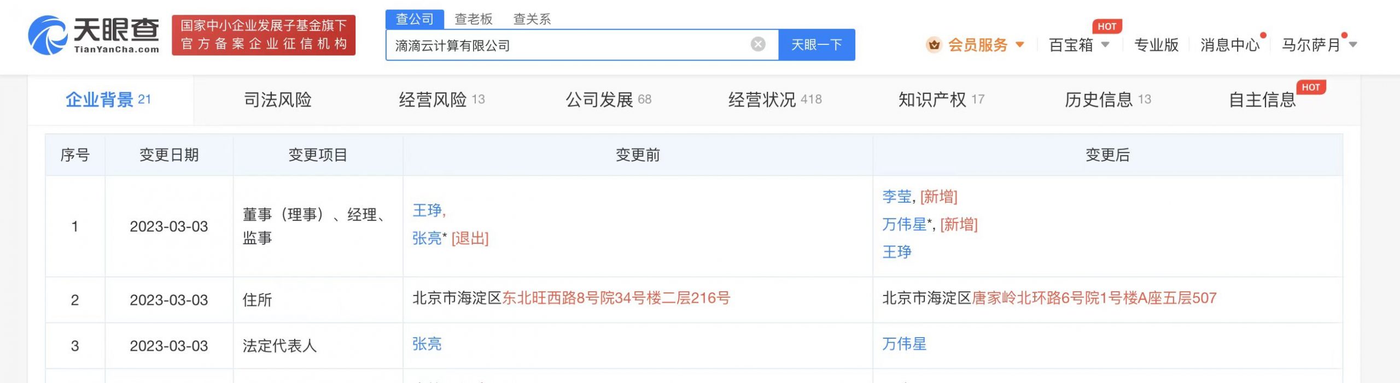Expand the 会员服务 dropdown arrow
This screenshot has height=383, width=1400.
(x=1019, y=45)
